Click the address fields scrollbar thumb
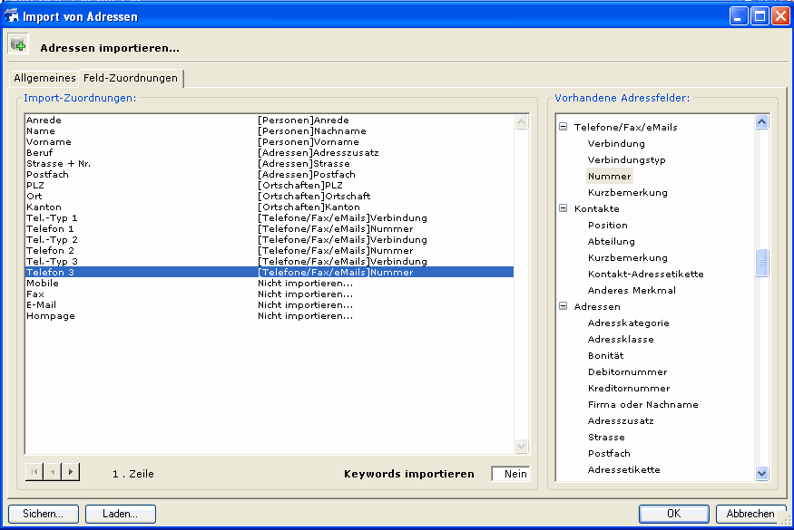This screenshot has width=794, height=530. coord(762,263)
